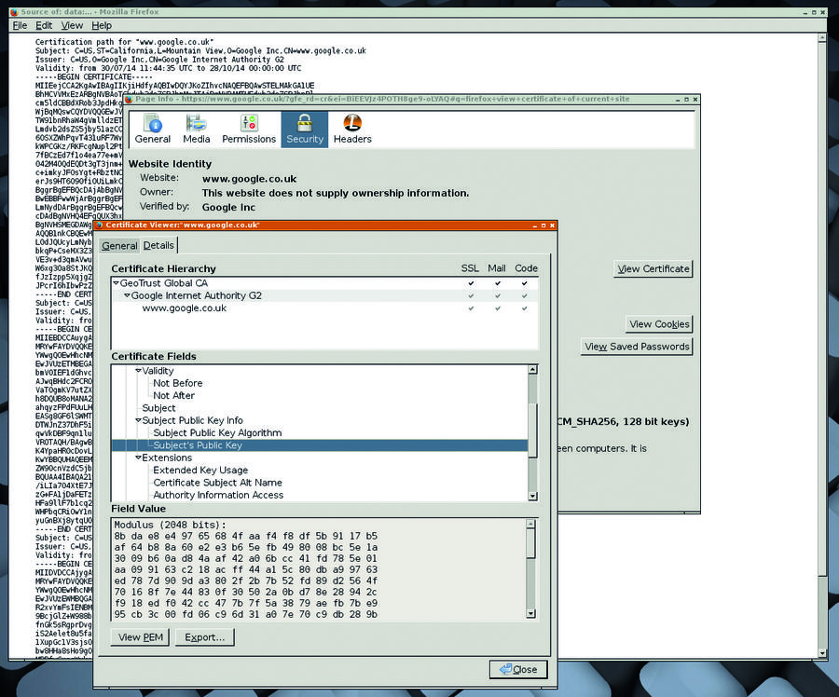Open the Headers page info panel

352,130
